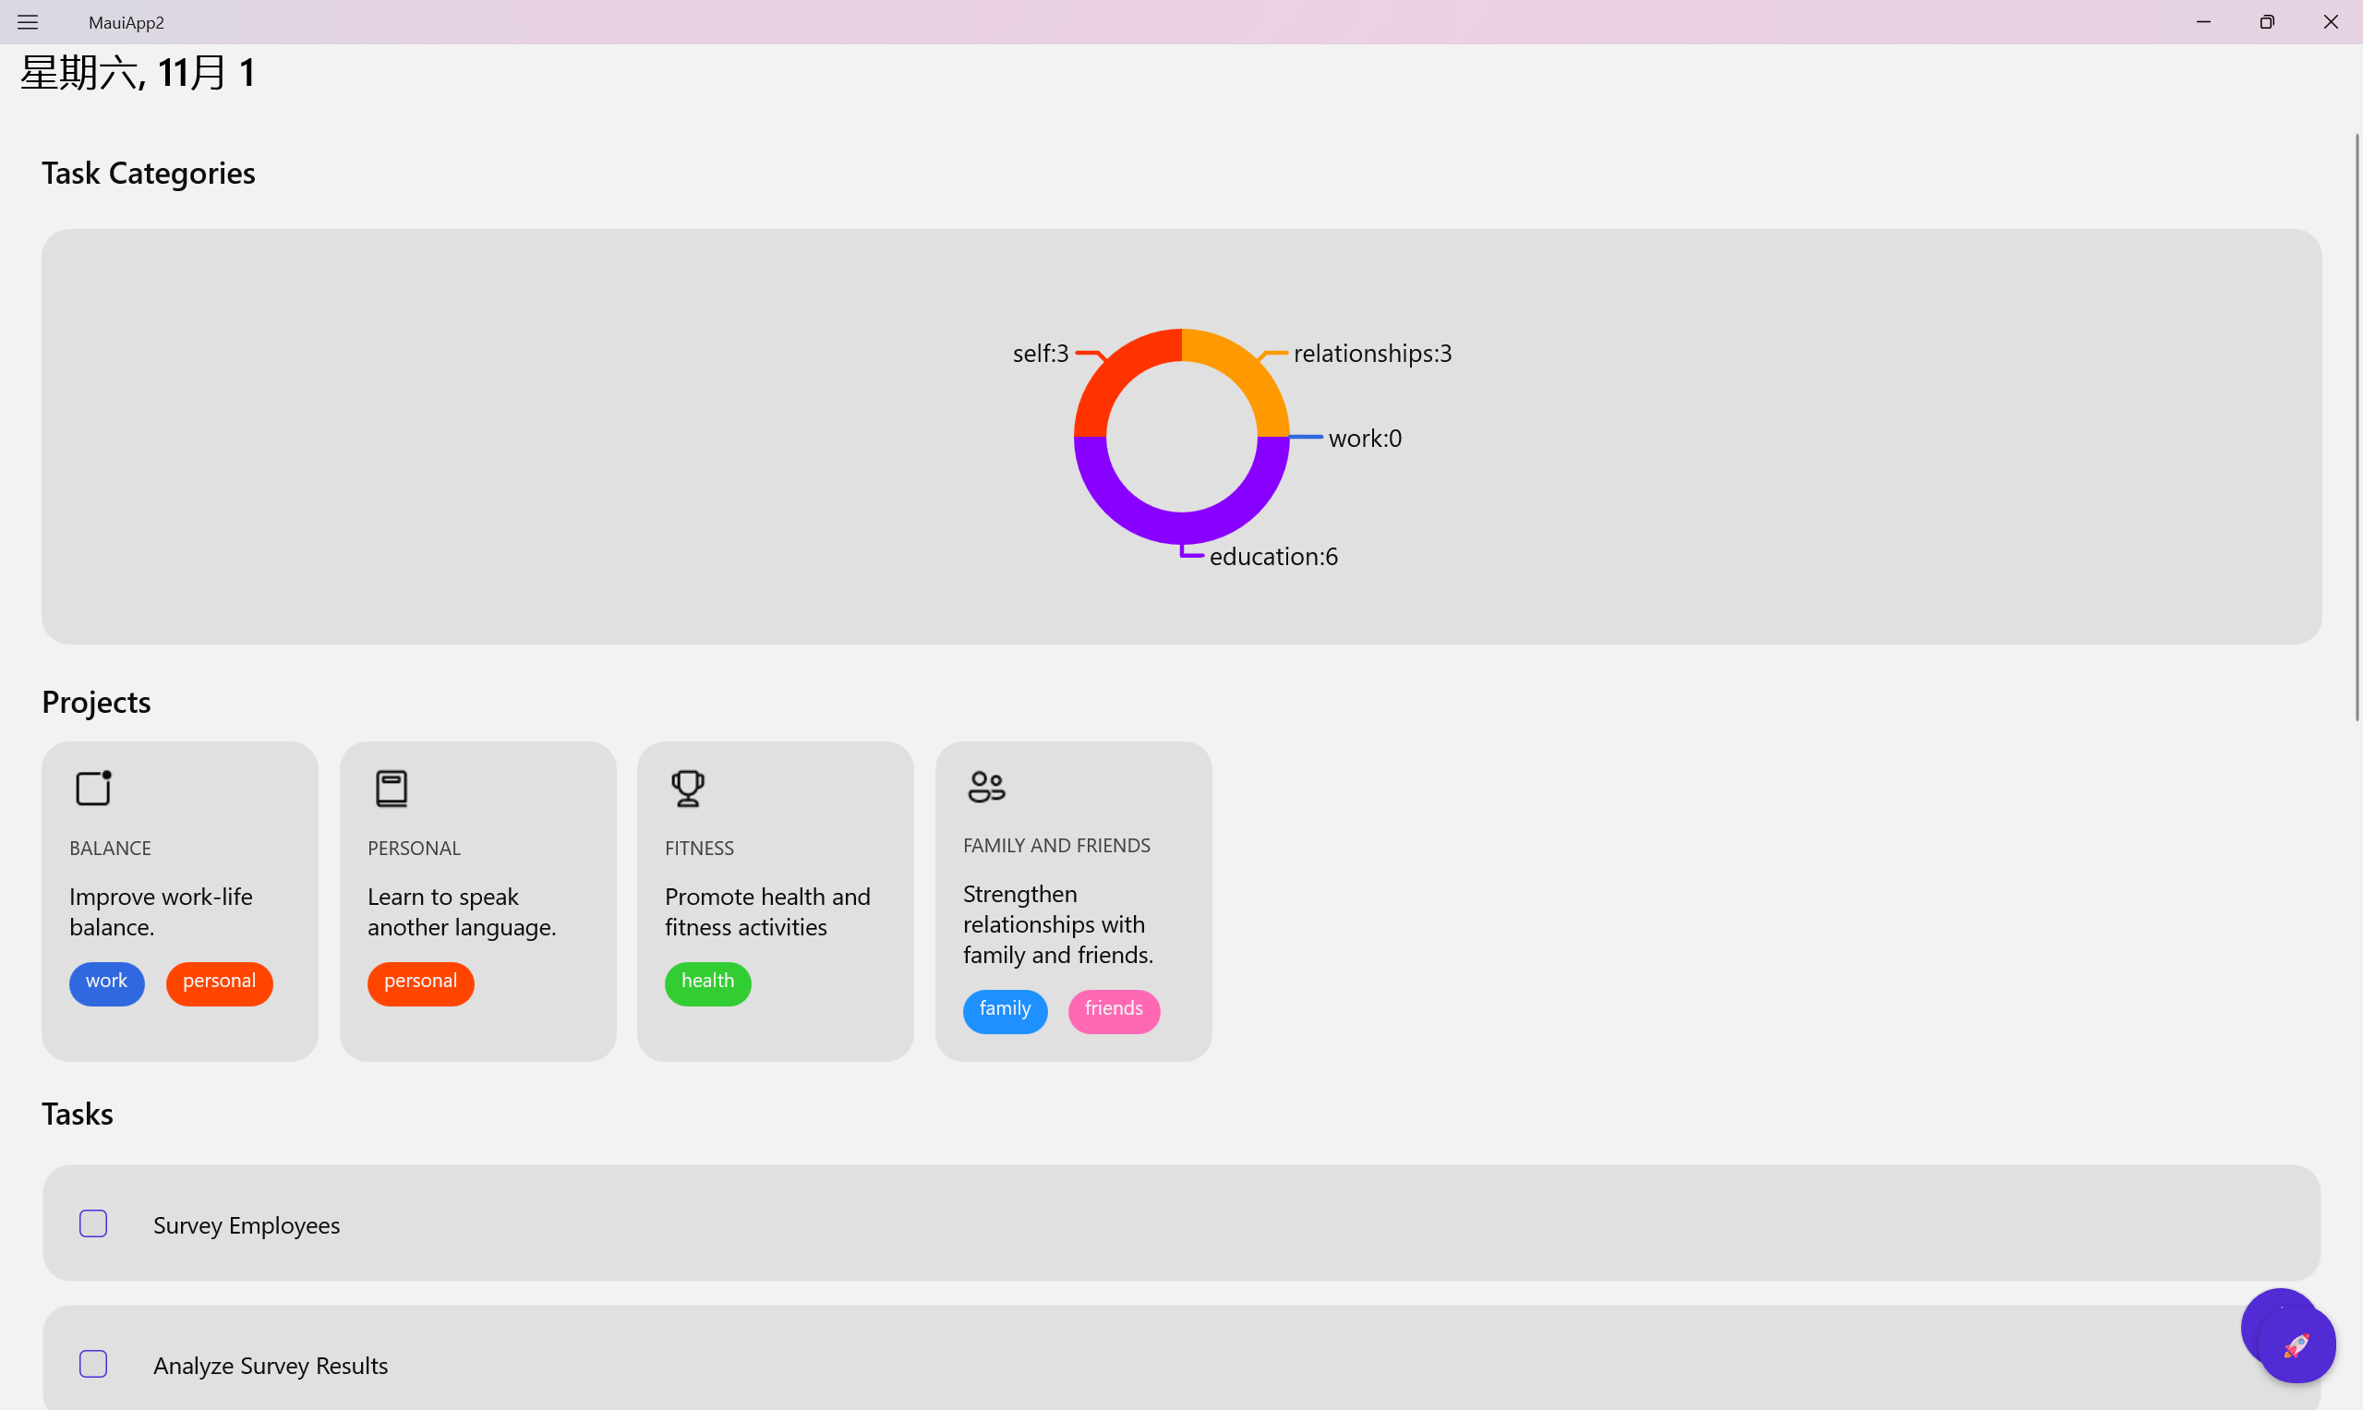Click the purple education chart segment

[x=1181, y=527]
